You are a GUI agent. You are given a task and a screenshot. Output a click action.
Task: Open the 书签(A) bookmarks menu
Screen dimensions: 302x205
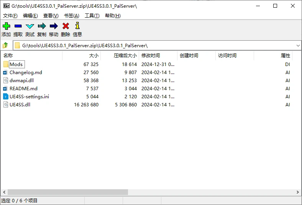71,16
